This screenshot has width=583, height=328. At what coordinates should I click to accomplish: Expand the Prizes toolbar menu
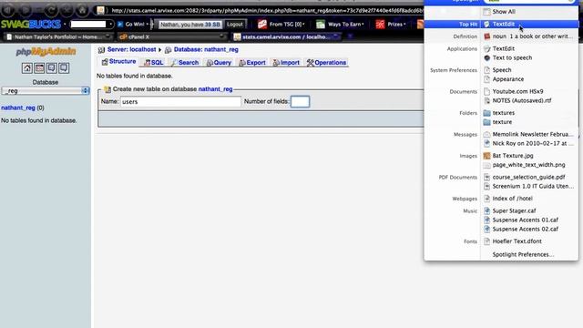(x=391, y=25)
